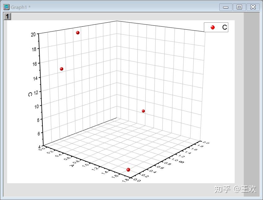263x200 pixels.
Task: Click C axis tick label 16
Action: [35, 64]
